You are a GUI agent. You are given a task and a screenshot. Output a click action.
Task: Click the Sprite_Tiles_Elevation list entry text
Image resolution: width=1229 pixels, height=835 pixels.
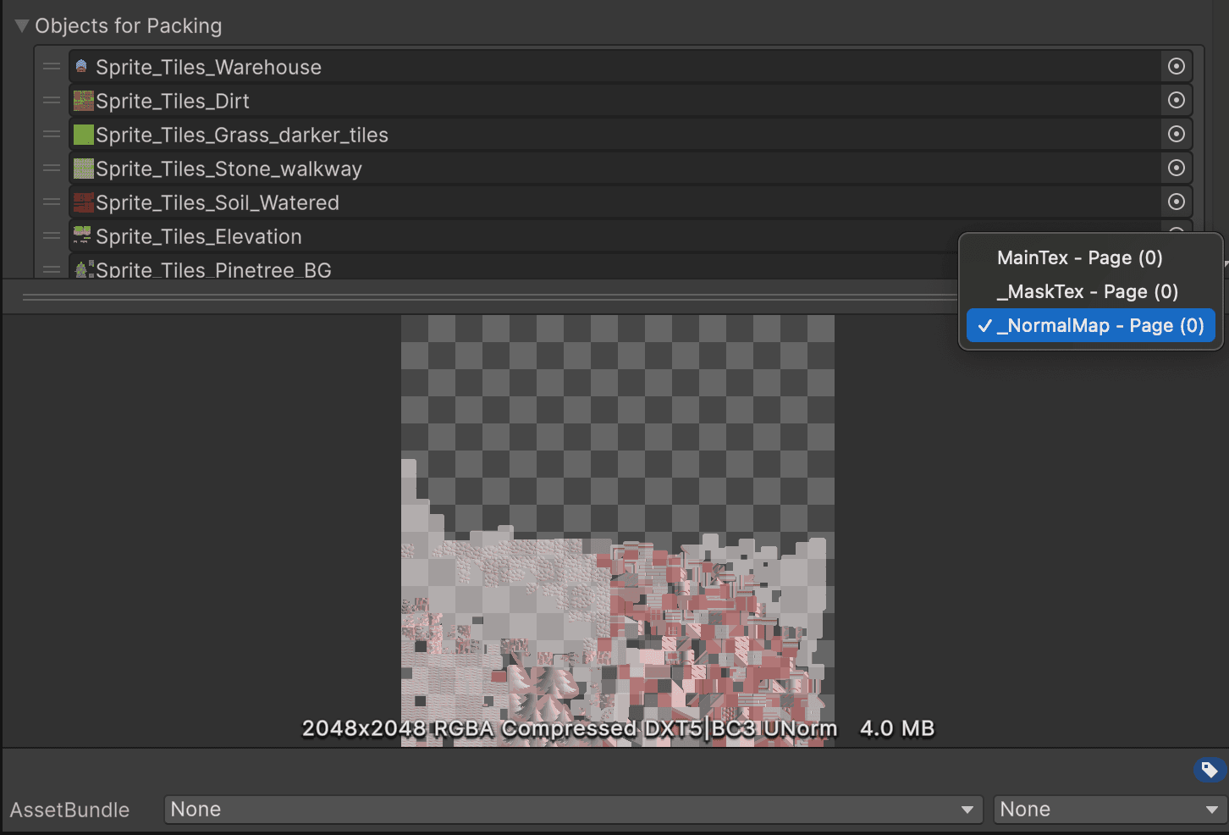199,236
